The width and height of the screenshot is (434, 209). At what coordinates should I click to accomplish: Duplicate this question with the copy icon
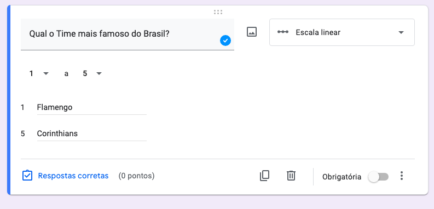(264, 176)
